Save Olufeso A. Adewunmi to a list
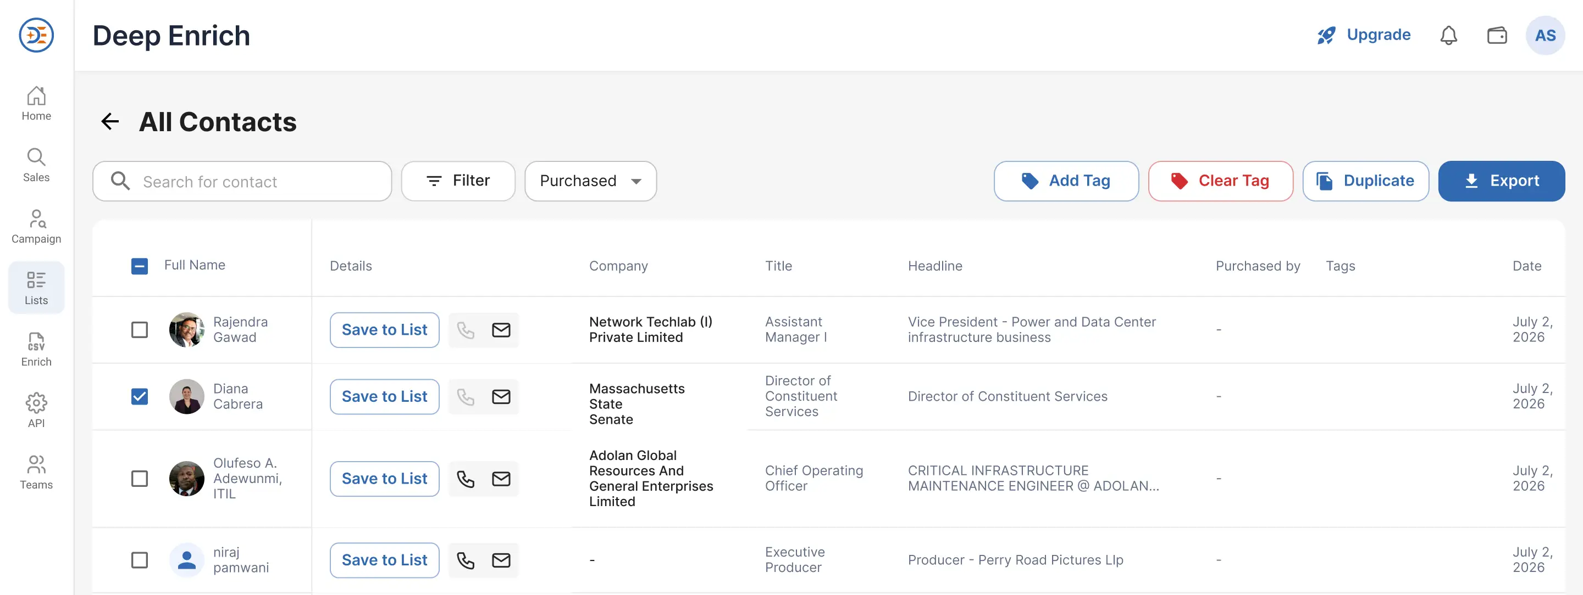This screenshot has width=1583, height=595. tap(385, 479)
